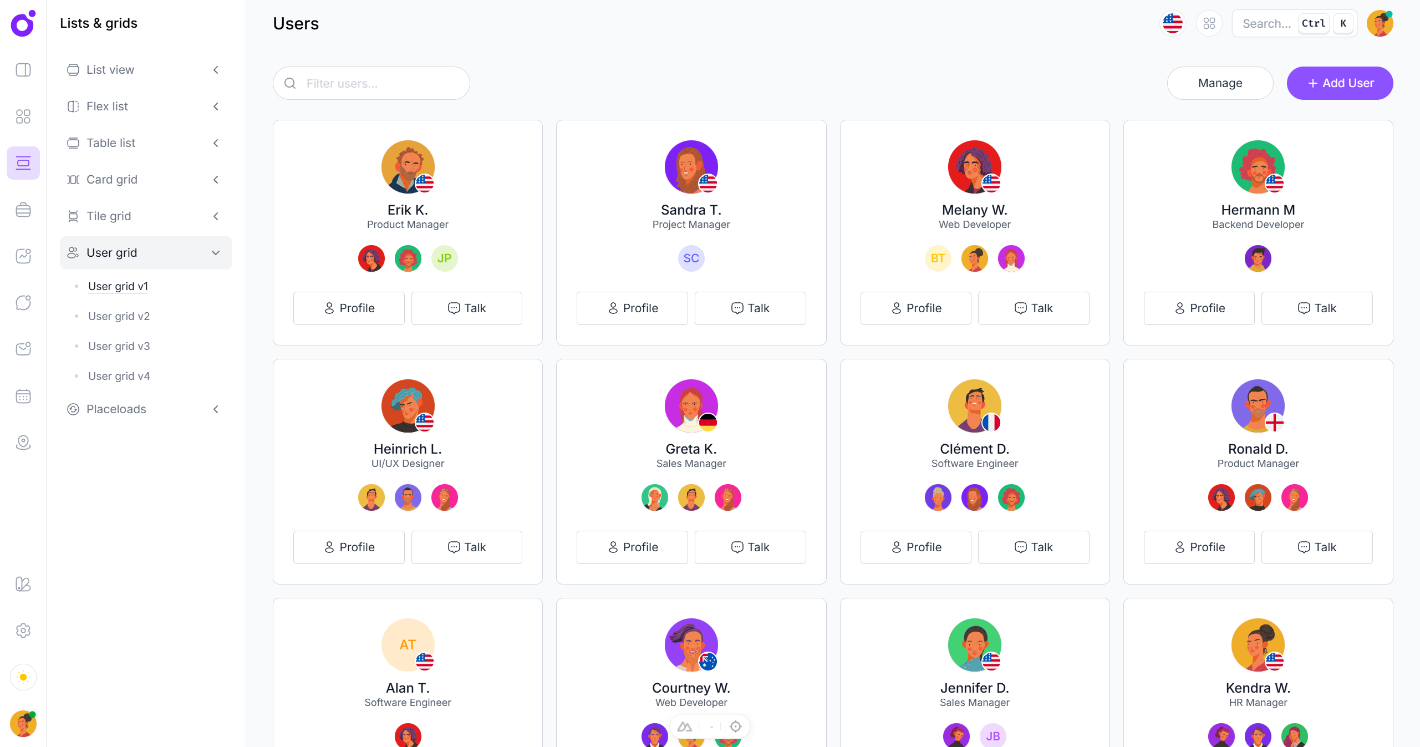The image size is (1420, 747).
Task: Open Erik K.'s Profile button
Action: click(349, 308)
